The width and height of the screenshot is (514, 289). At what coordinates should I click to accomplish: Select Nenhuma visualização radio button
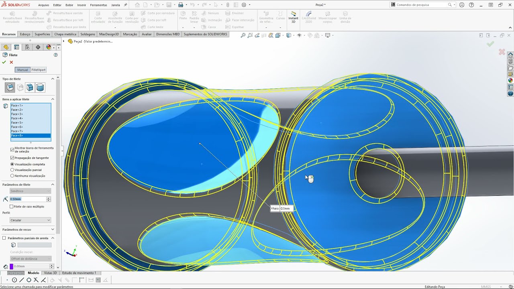(12, 176)
